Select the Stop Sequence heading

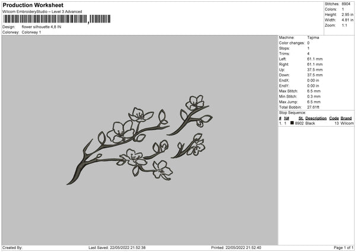point(293,113)
